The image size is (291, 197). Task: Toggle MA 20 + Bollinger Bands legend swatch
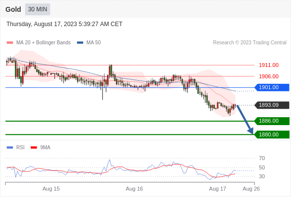click(10, 43)
